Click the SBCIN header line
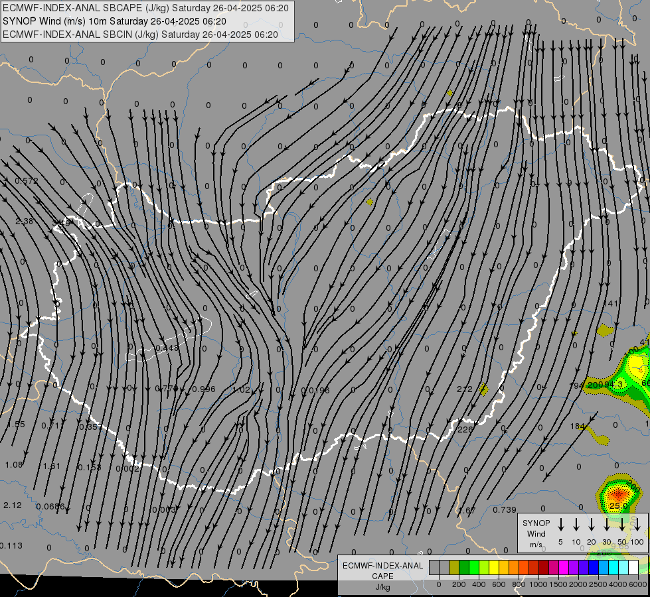The height and width of the screenshot is (597, 650). (x=140, y=34)
